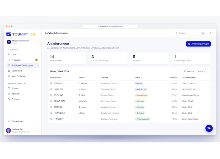Click the Trailer abgestellt status badge
Image resolution: width=220 pixels, height=159 pixels.
(142, 119)
